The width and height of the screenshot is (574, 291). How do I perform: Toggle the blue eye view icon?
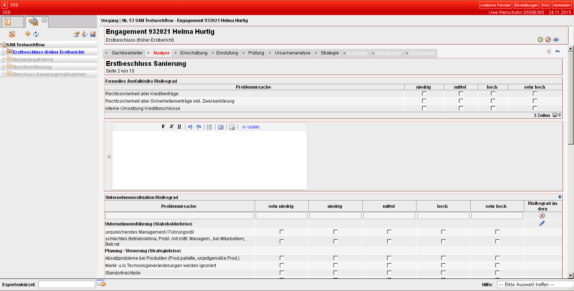[x=556, y=40]
